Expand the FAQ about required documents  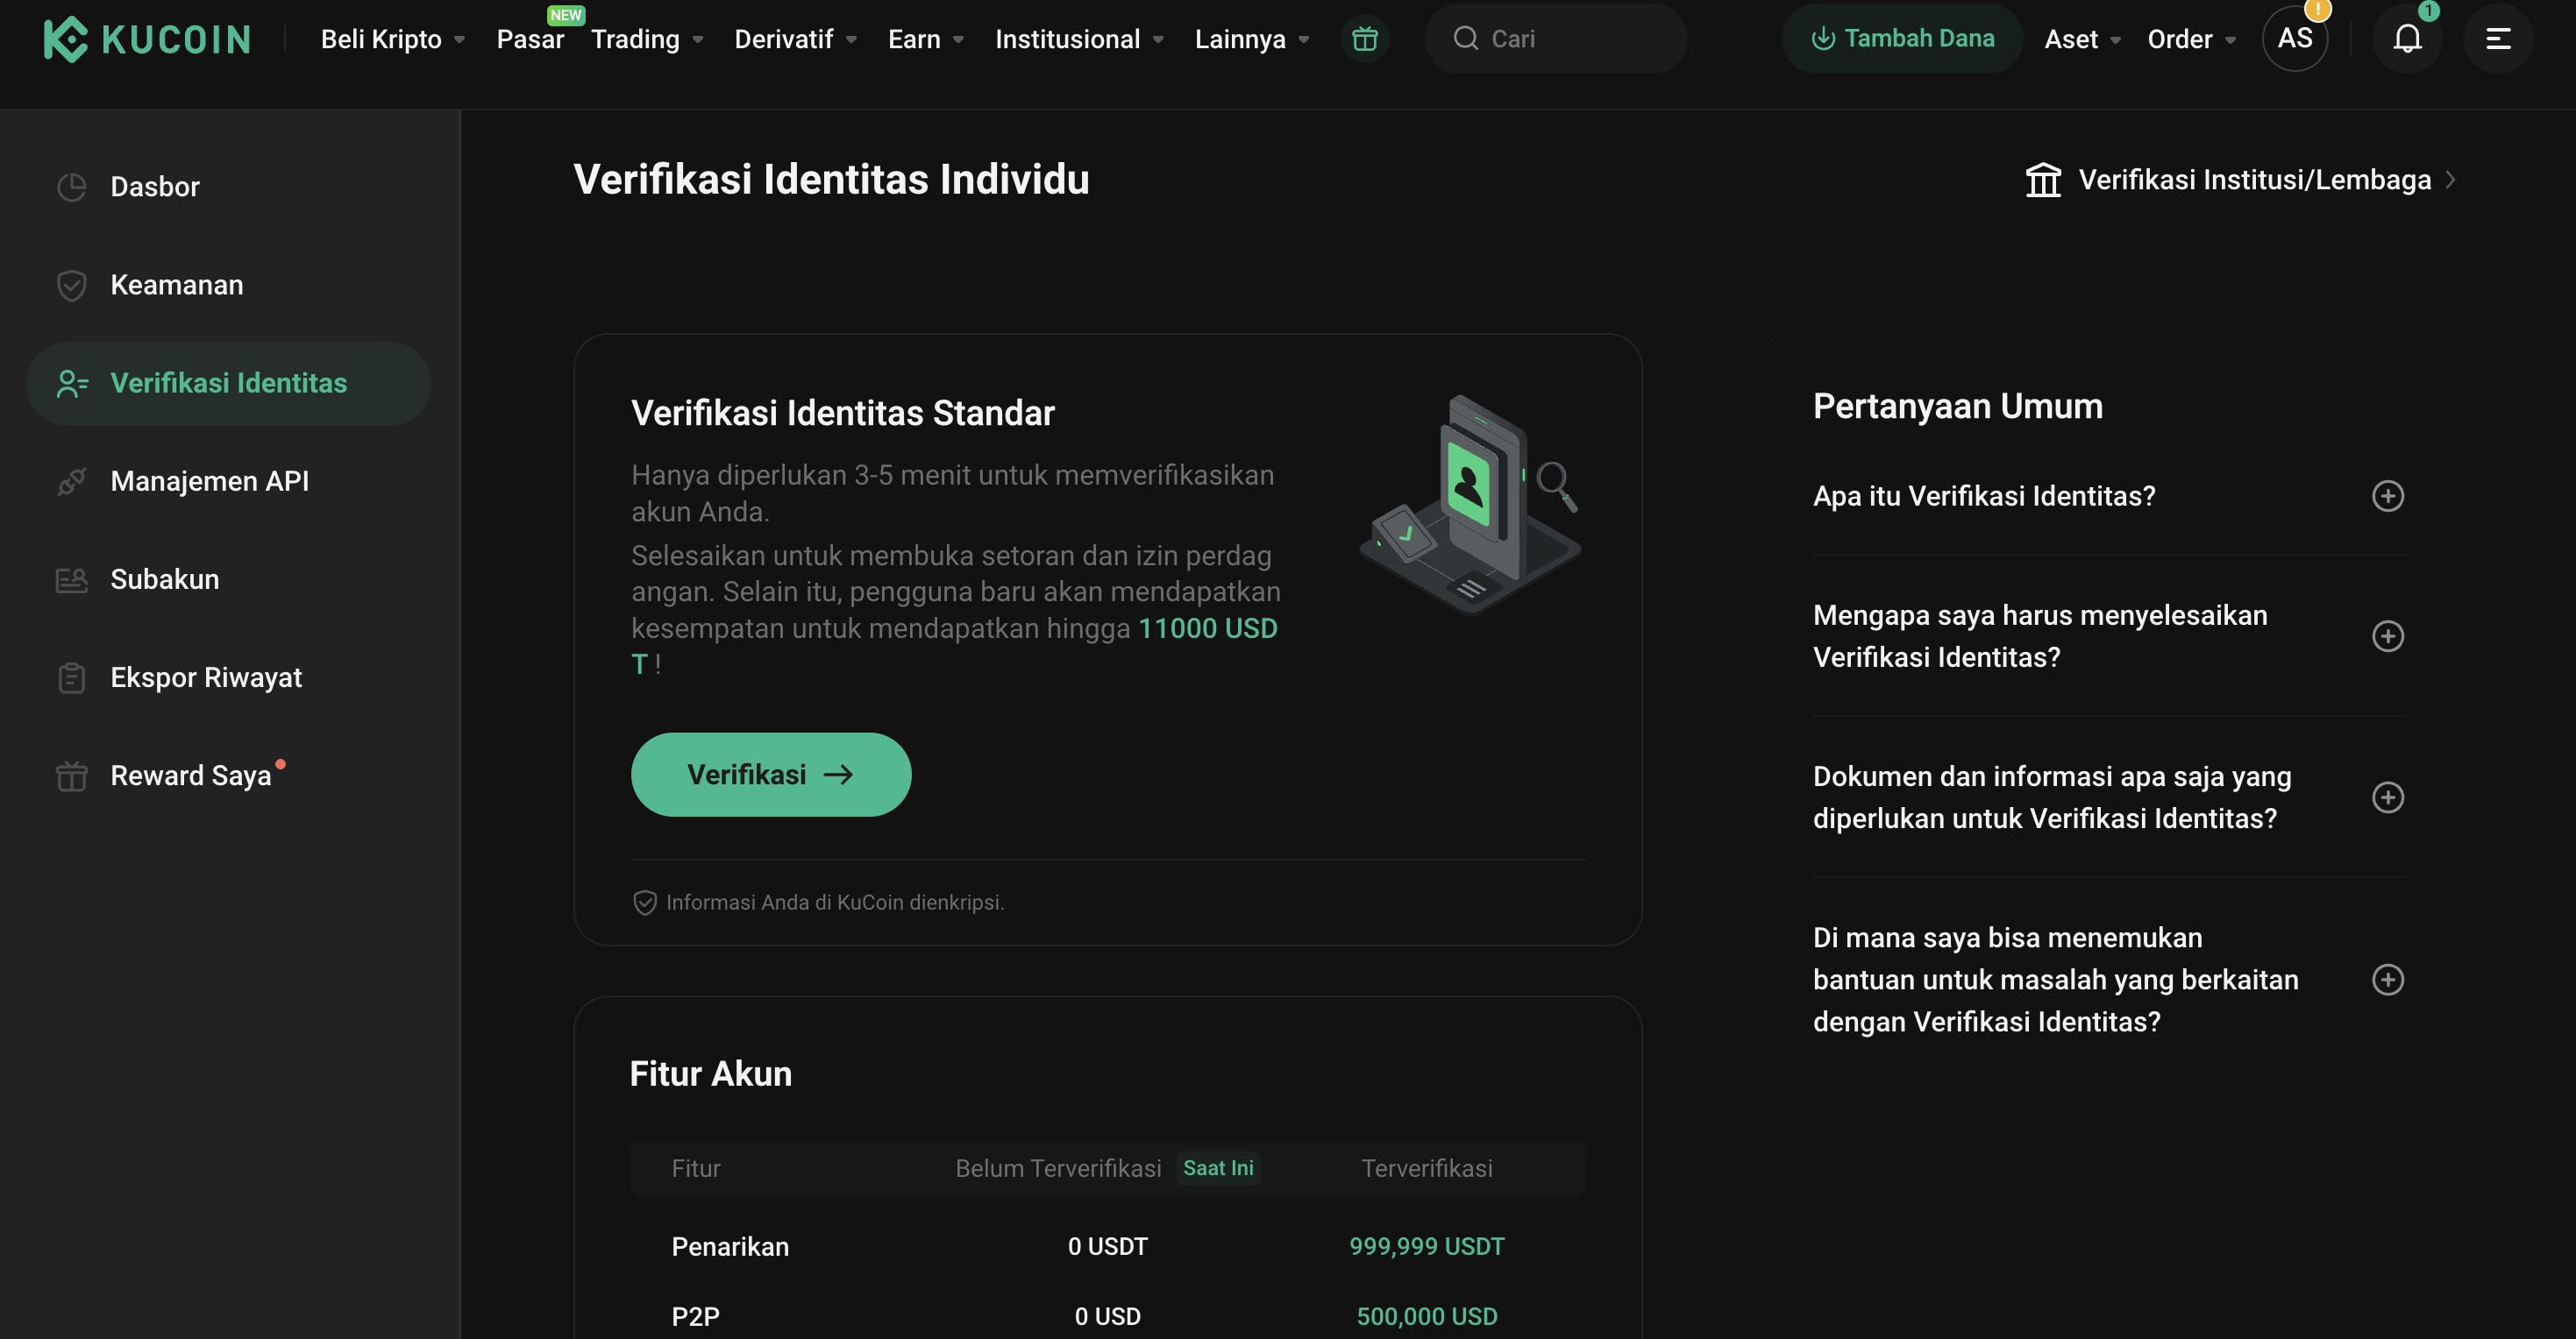[2390, 797]
